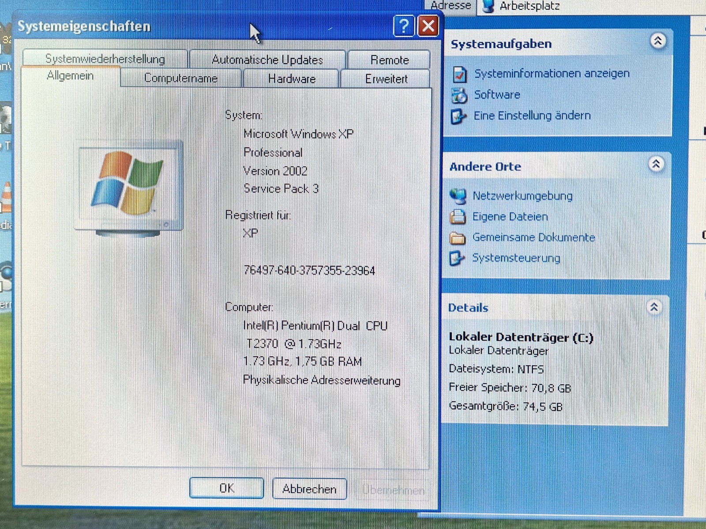Open Gemeinsame Dokumente link

534,237
